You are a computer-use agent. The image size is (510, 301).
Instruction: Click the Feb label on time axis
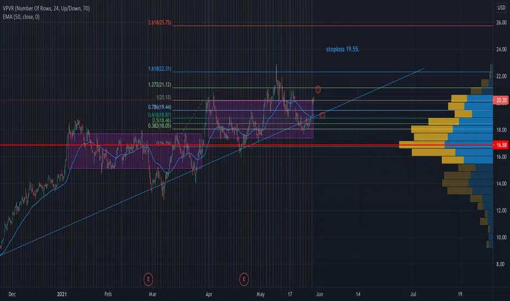108,294
